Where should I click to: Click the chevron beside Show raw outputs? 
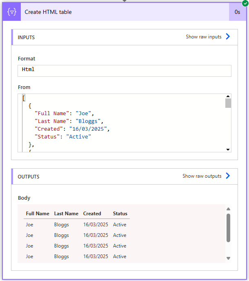click(228, 176)
